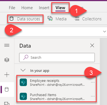Screen dimensions: 107x105
Task: Click the Data panel heading
Action: (x=25, y=46)
